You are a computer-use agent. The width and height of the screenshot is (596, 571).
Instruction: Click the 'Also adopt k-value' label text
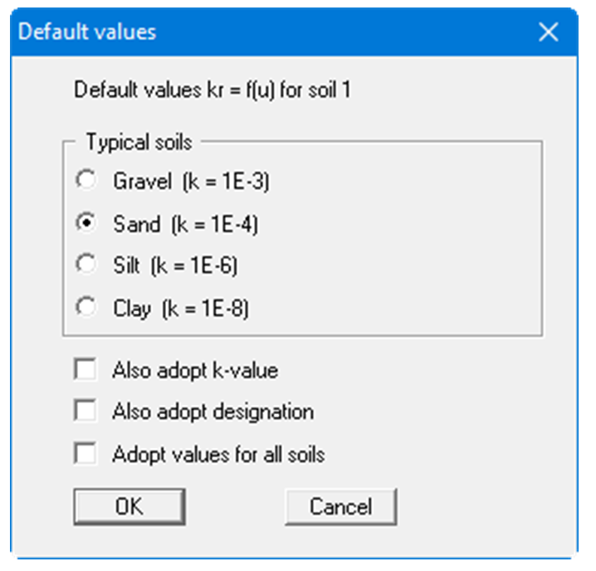pos(195,370)
